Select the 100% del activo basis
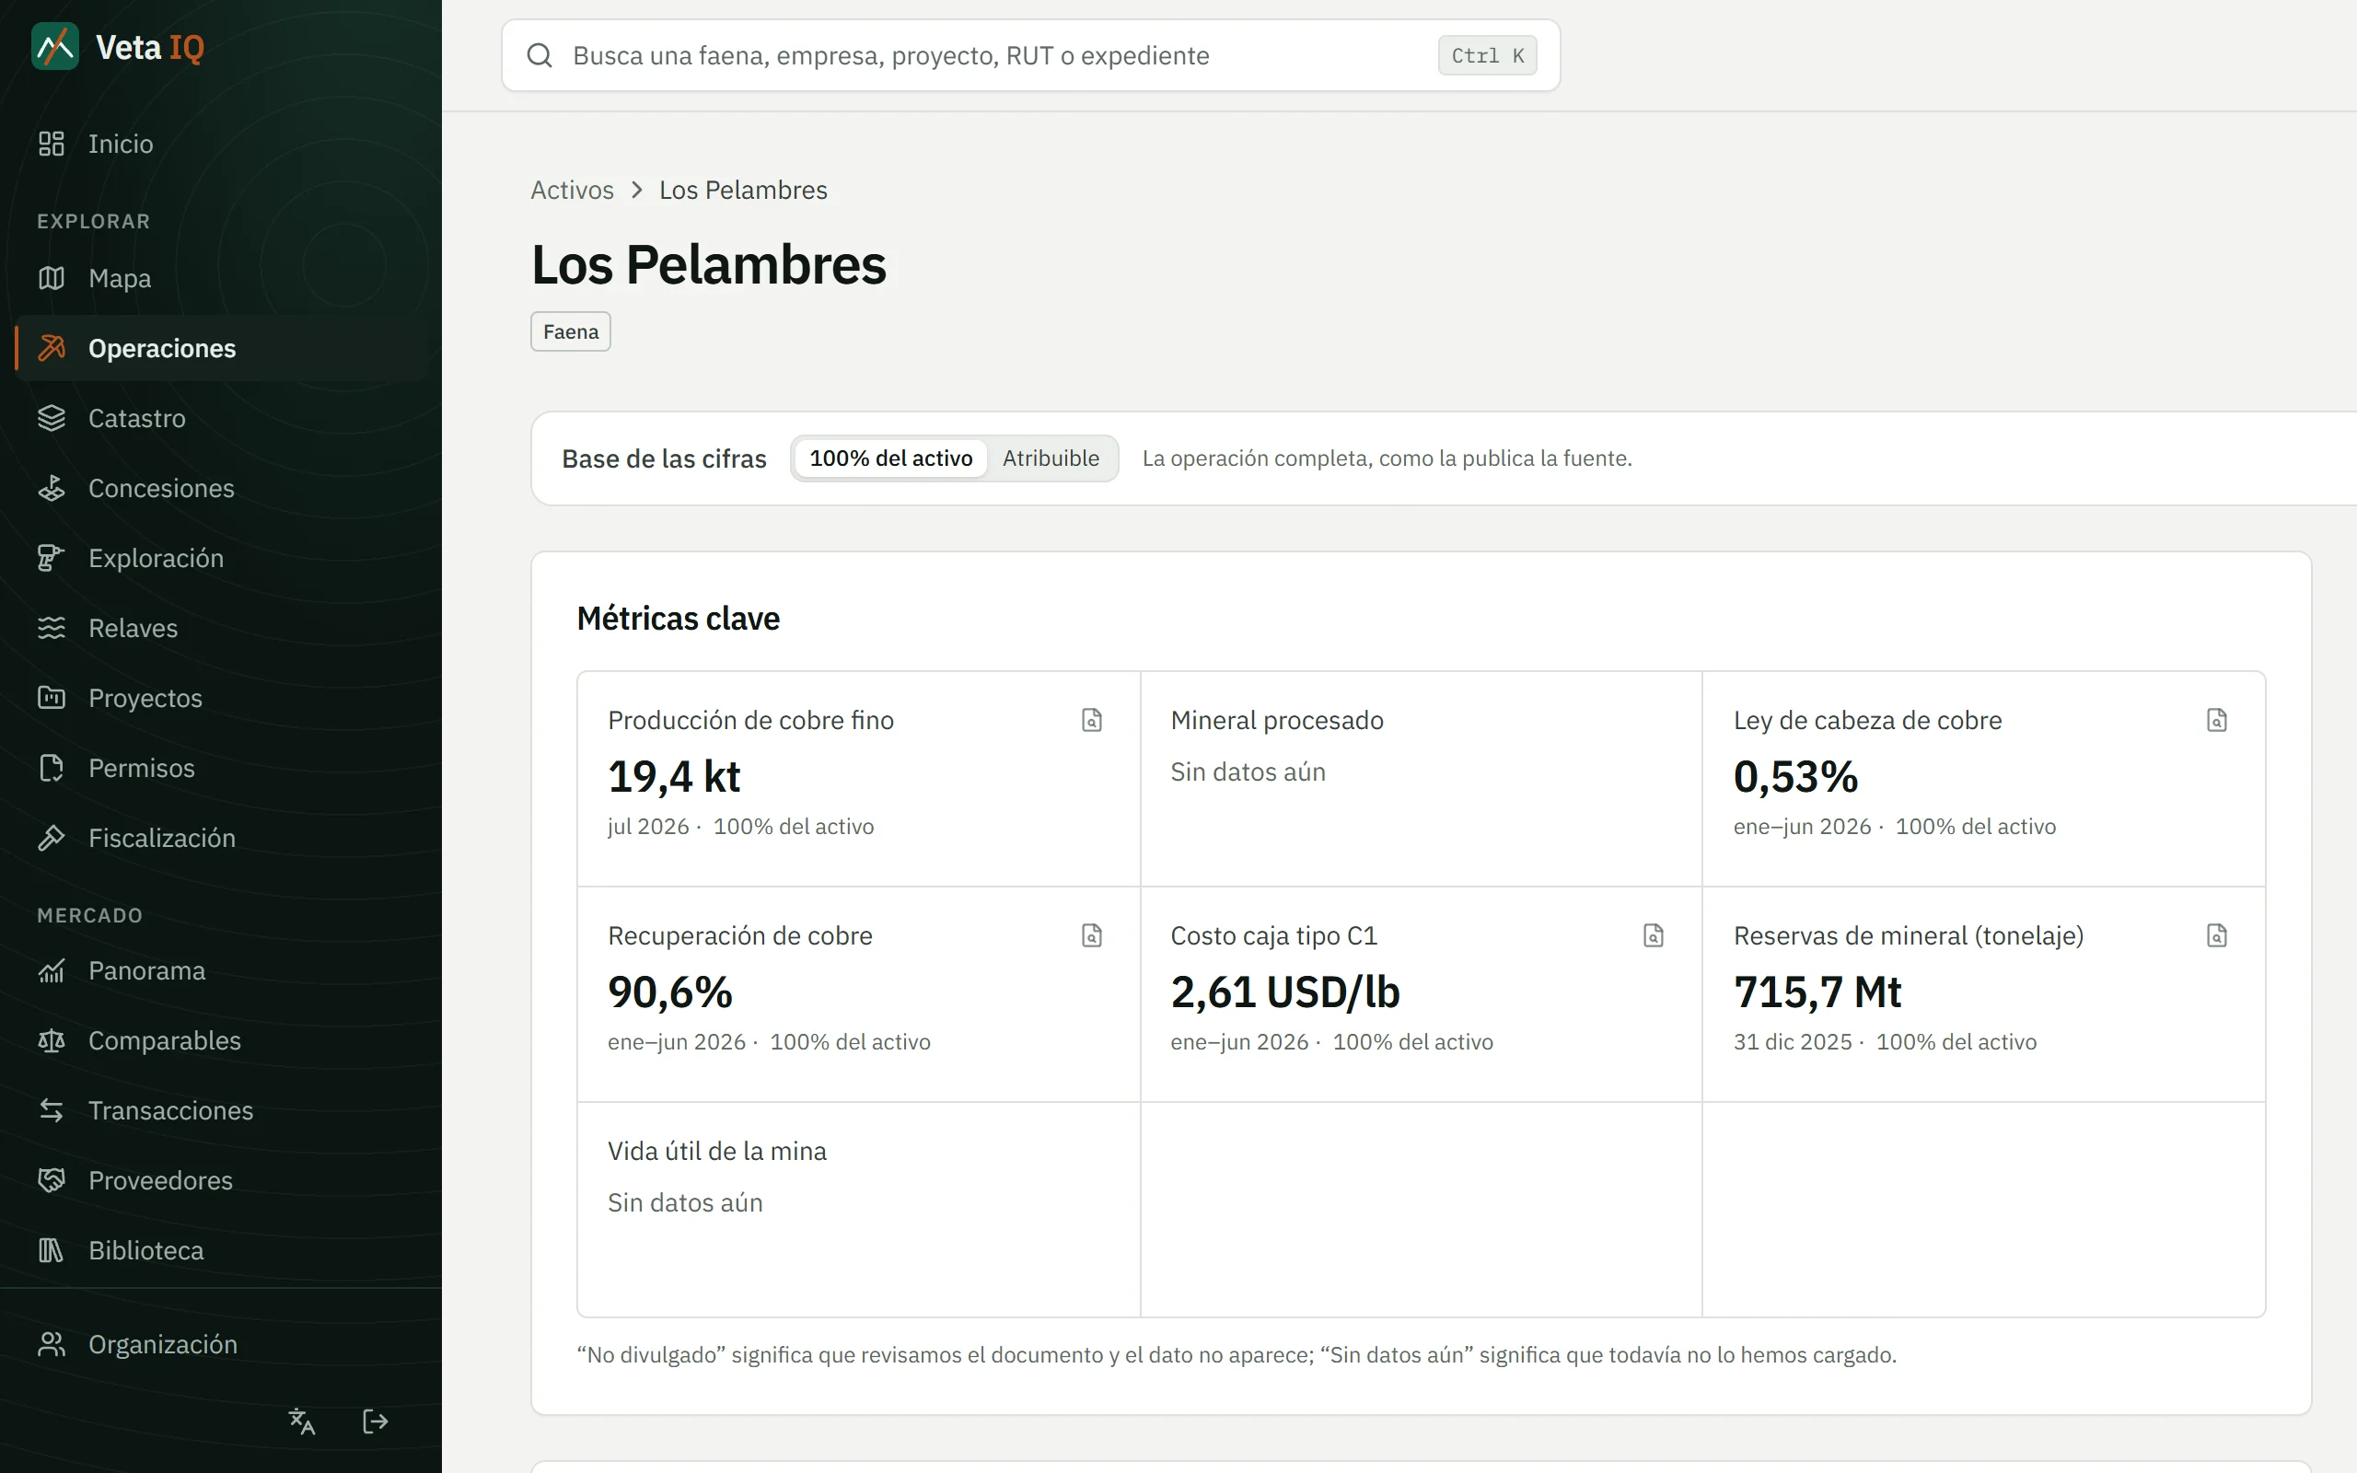The width and height of the screenshot is (2357, 1473). (x=890, y=458)
